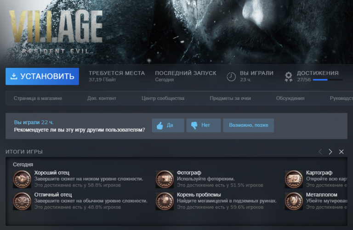Click the Отличный отец achievement title
The width and height of the screenshot is (353, 230).
[x=53, y=195]
